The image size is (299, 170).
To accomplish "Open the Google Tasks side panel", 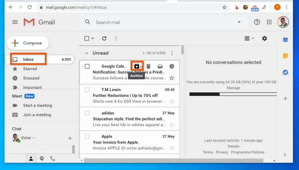I will point(285,72).
